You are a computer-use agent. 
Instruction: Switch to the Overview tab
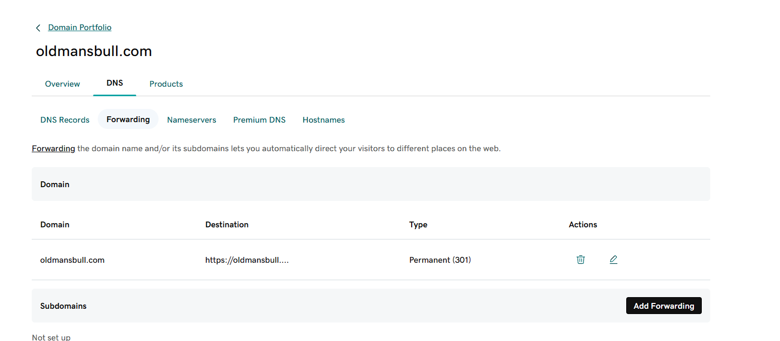pos(62,84)
